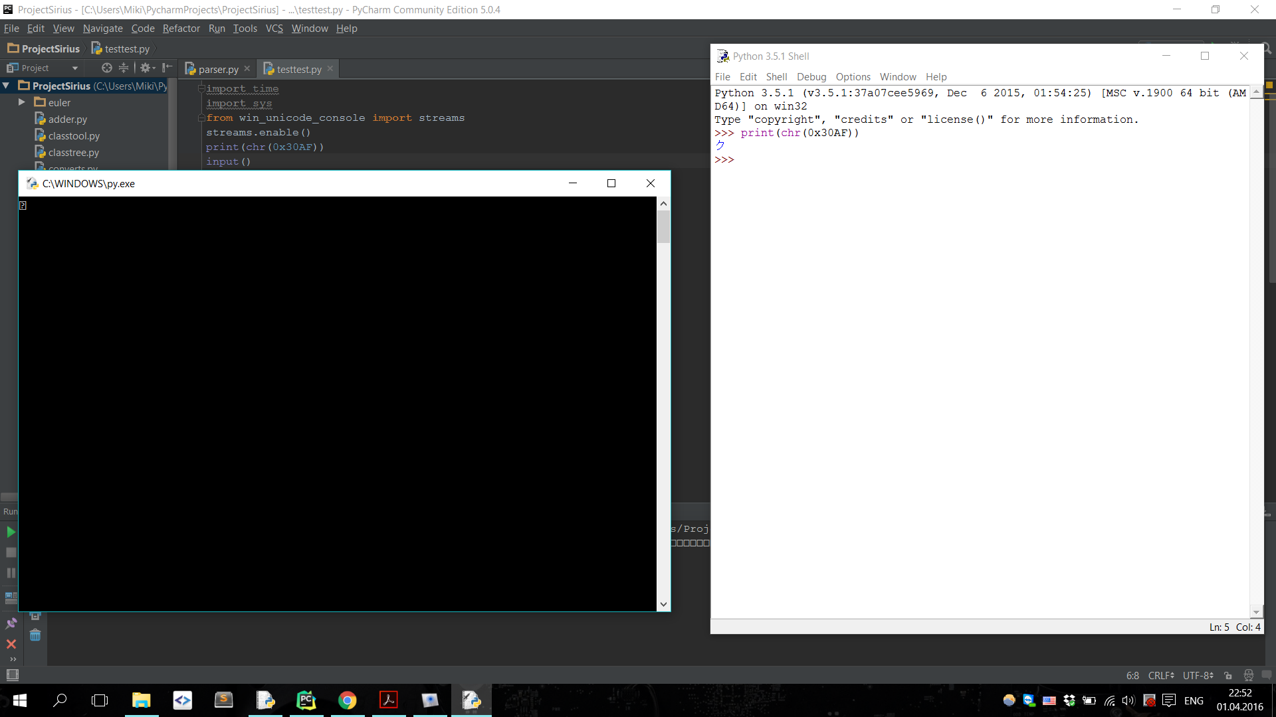
Task: Open Adobe Acrobat from the taskbar
Action: click(x=388, y=700)
